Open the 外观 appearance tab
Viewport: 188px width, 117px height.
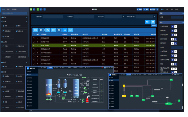pos(167,9)
